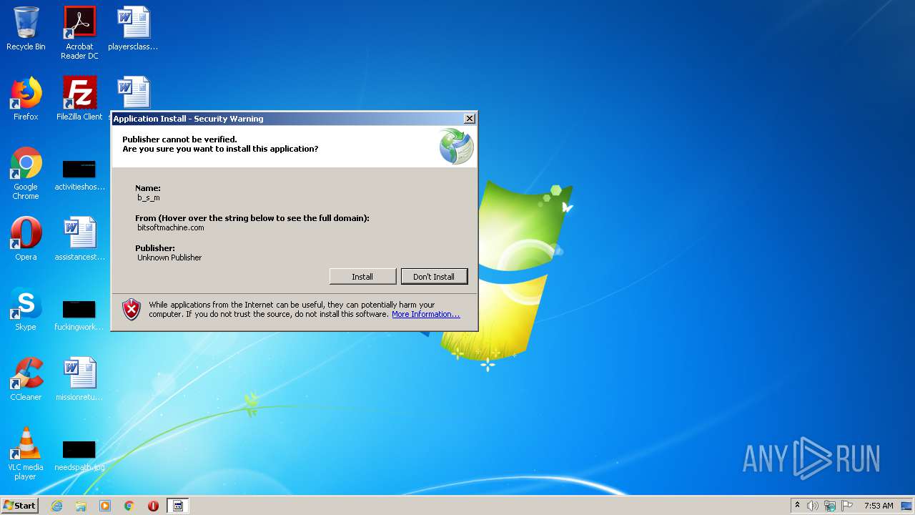Click the Install button
Image resolution: width=915 pixels, height=515 pixels.
(x=362, y=277)
